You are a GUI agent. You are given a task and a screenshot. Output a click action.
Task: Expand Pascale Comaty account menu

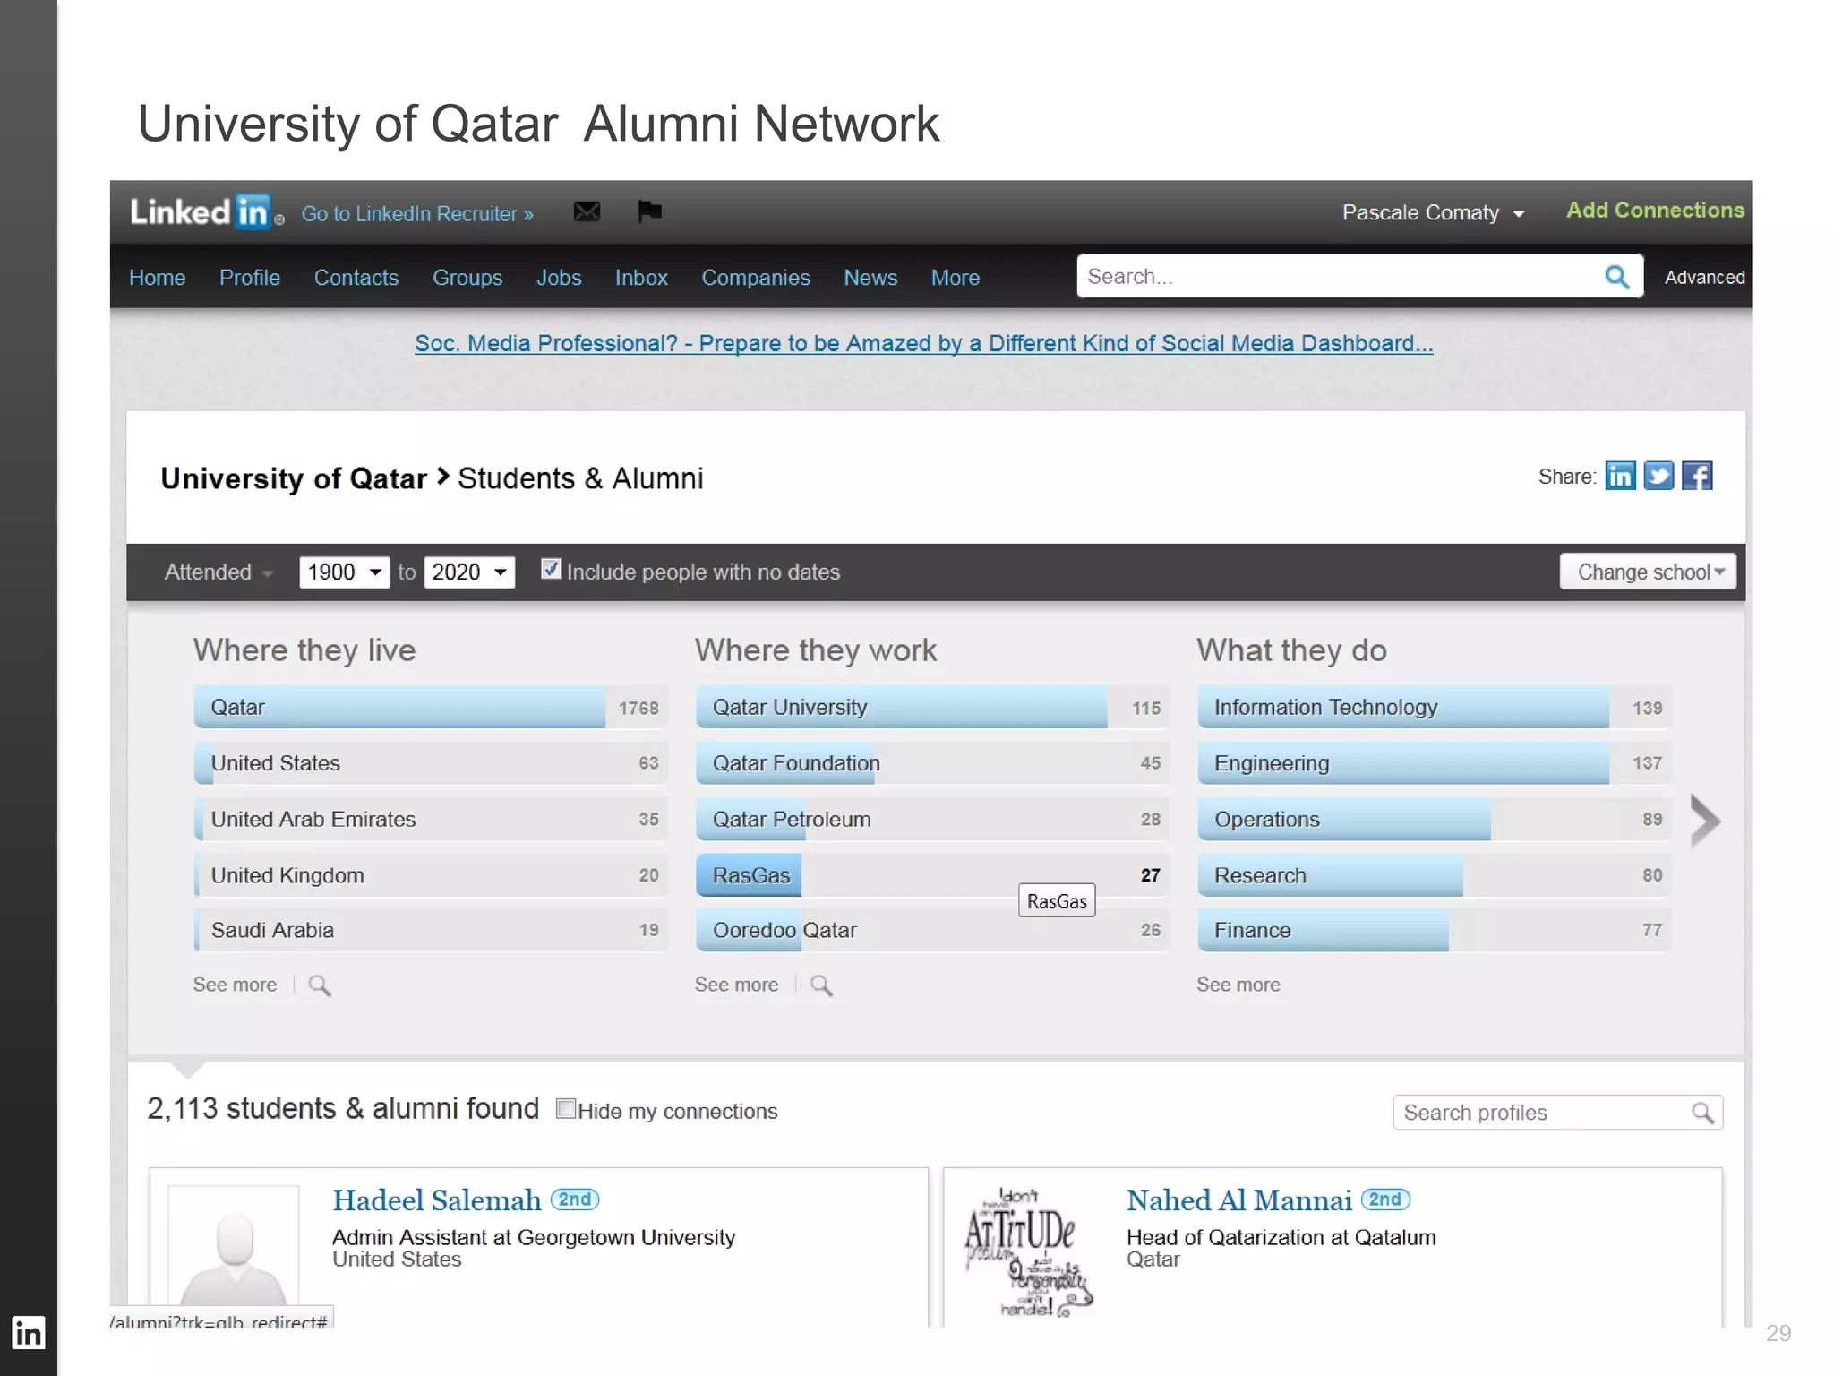[1433, 212]
